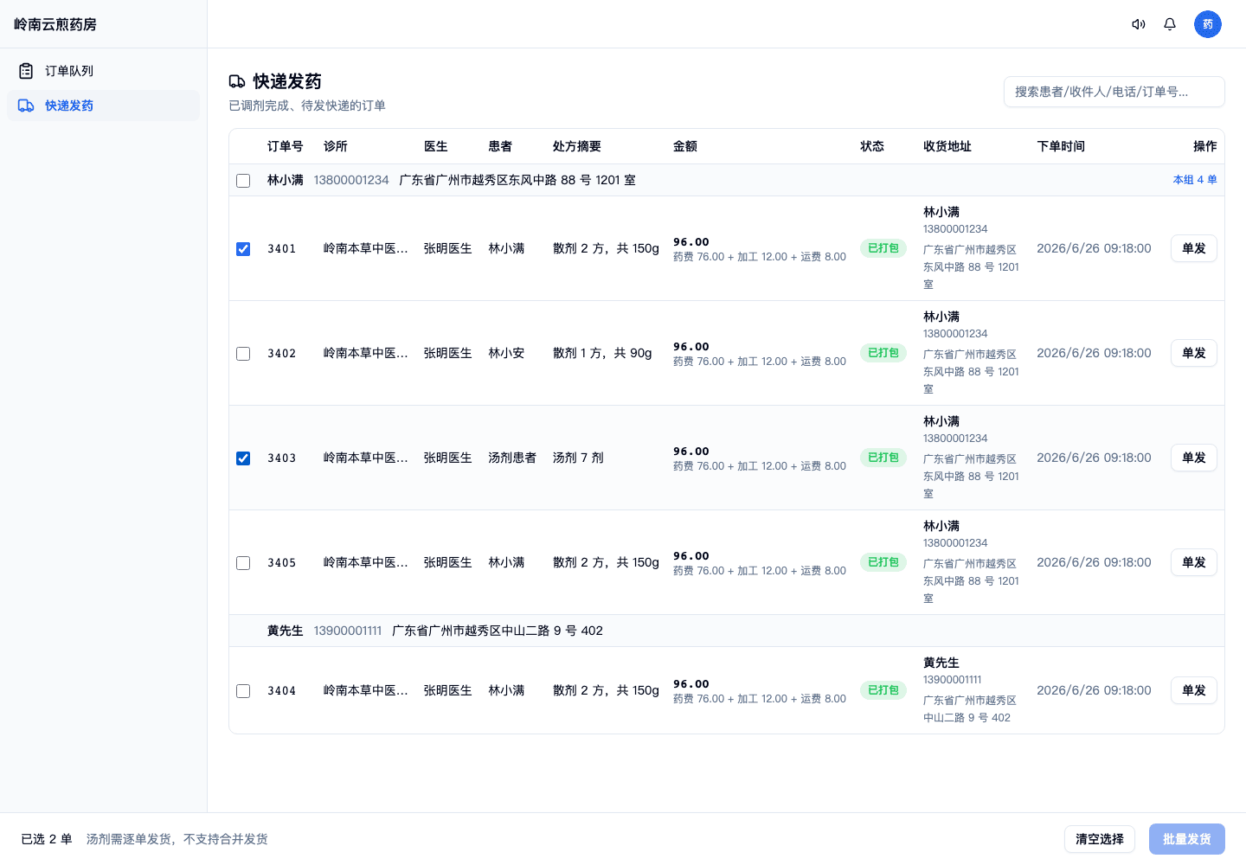Check the order 3405 checkbox

click(243, 563)
